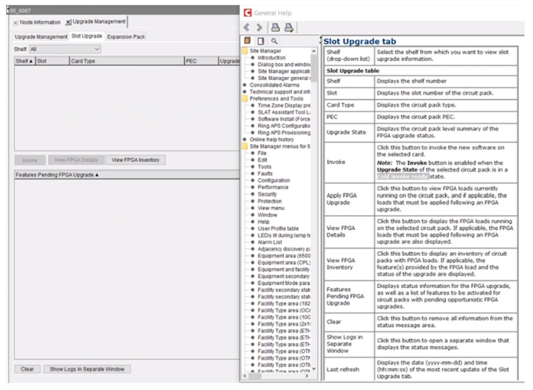Open the User Profile table topic
Image resolution: width=533 pixels, height=390 pixels.
click(278, 229)
